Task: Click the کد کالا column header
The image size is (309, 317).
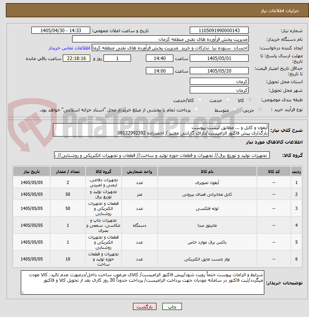Action: tap(274, 171)
